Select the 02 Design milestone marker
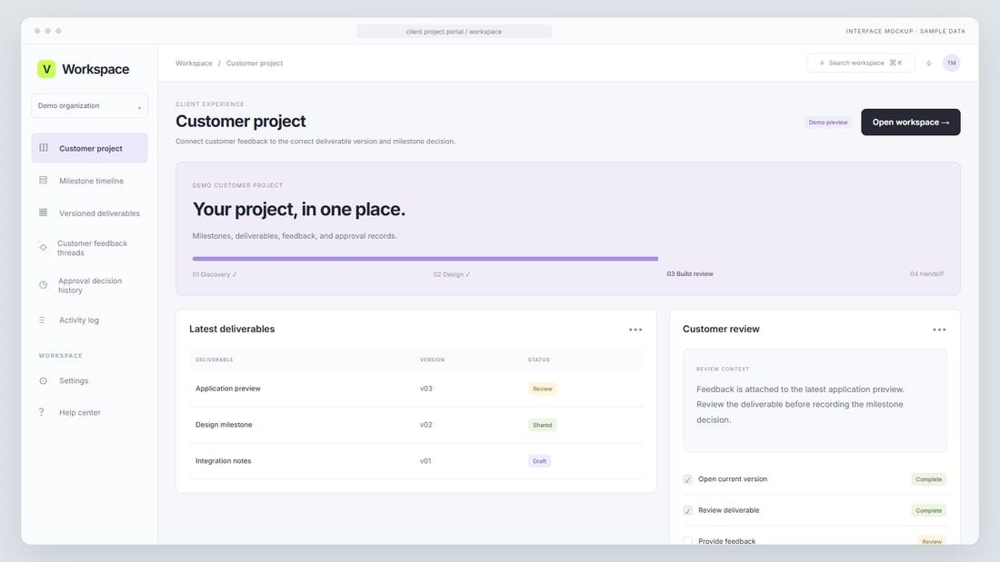The width and height of the screenshot is (1000, 562). 452,274
